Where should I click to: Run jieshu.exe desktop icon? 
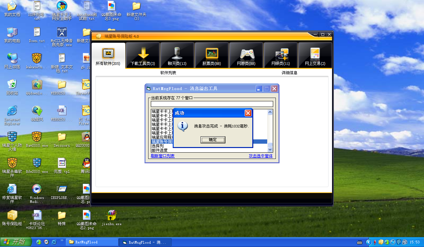pos(111,218)
